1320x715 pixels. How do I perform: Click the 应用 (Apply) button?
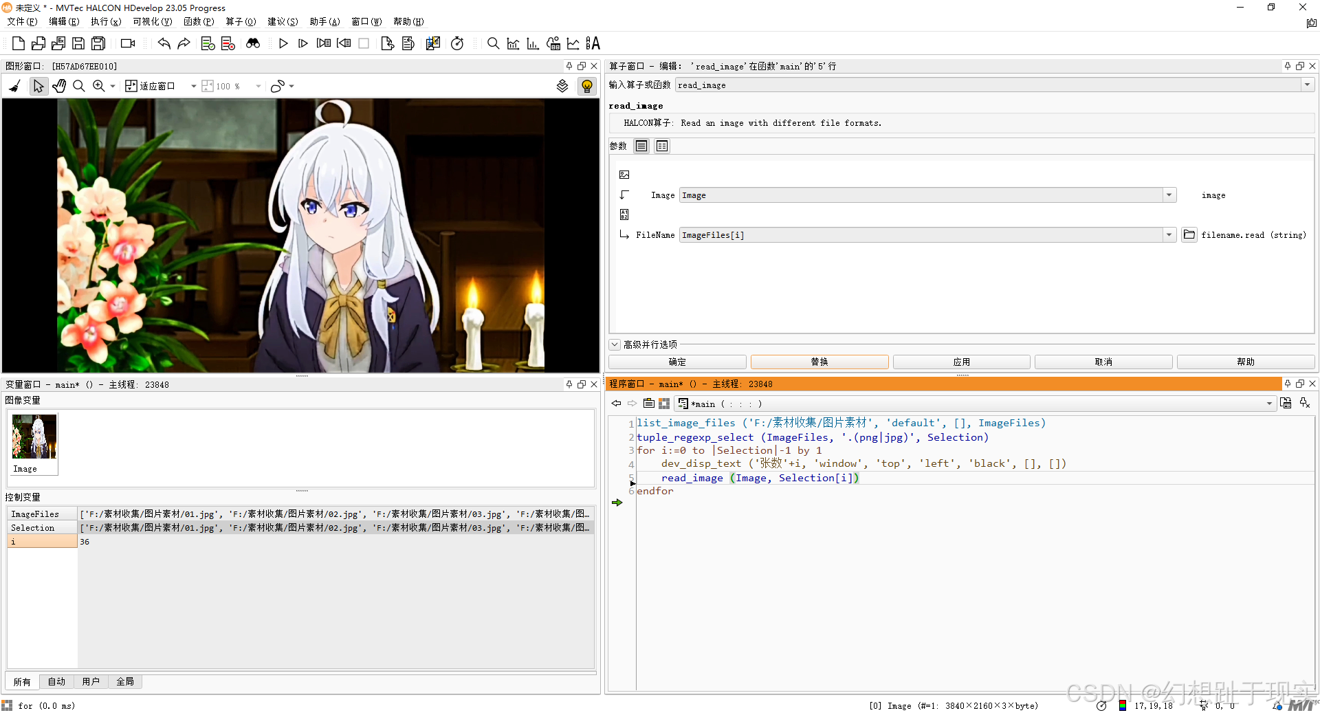(962, 362)
